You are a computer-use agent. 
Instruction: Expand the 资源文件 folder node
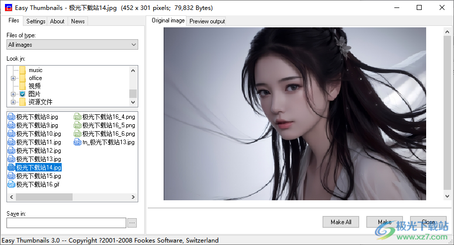13,102
